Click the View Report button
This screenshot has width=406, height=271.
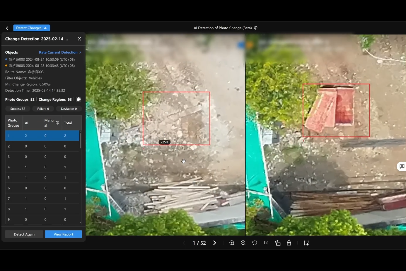pyautogui.click(x=63, y=234)
